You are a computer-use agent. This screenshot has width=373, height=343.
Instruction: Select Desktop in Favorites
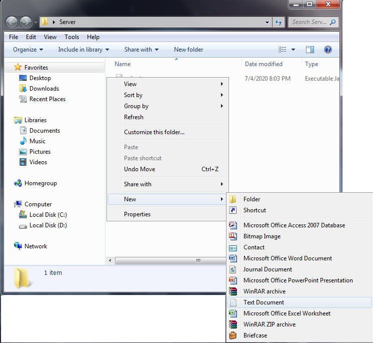click(x=40, y=78)
